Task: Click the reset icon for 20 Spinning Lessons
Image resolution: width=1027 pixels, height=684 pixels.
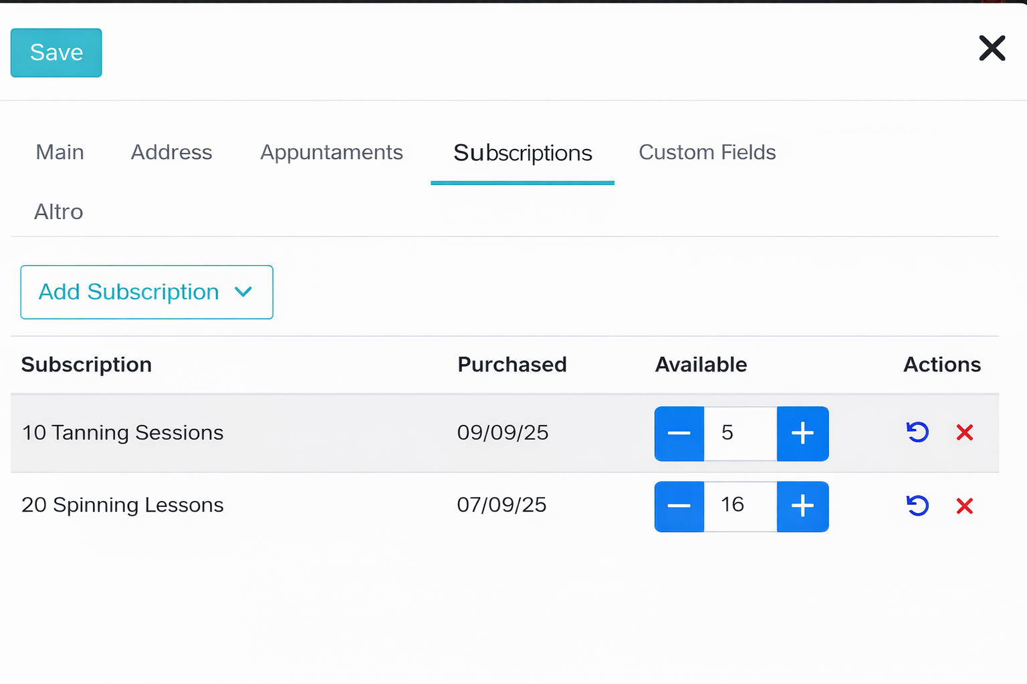Action: (x=917, y=506)
